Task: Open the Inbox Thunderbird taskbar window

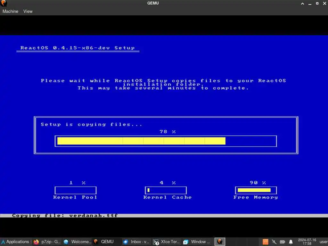Action: pyautogui.click(x=136, y=242)
